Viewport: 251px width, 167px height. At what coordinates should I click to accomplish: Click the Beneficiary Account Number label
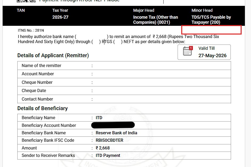click(x=49, y=126)
